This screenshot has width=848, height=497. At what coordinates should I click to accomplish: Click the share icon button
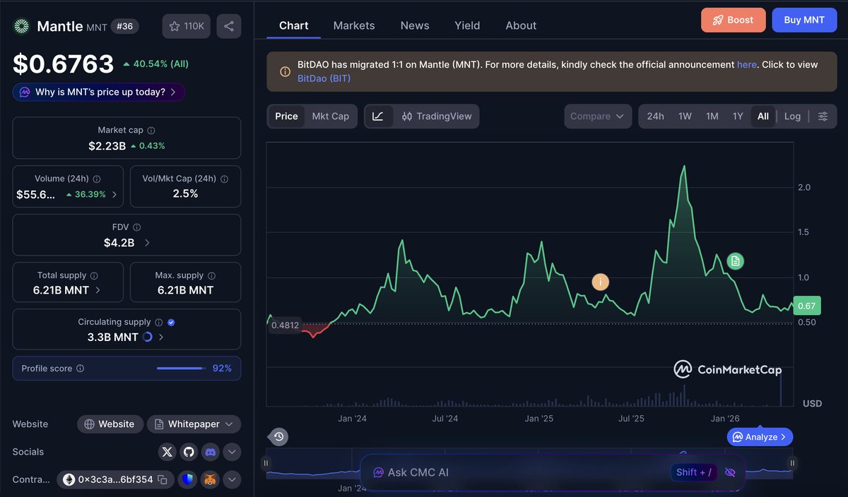tap(229, 26)
